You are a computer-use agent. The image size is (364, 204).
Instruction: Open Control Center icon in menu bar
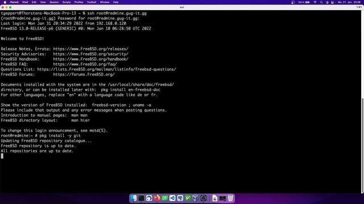pyautogui.click(x=332, y=2)
